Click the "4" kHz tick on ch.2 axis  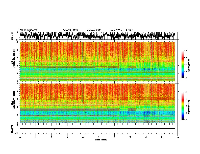click(x=17, y=107)
